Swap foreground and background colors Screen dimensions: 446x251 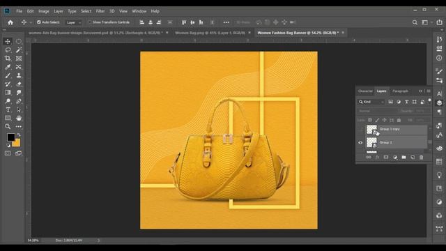click(19, 135)
